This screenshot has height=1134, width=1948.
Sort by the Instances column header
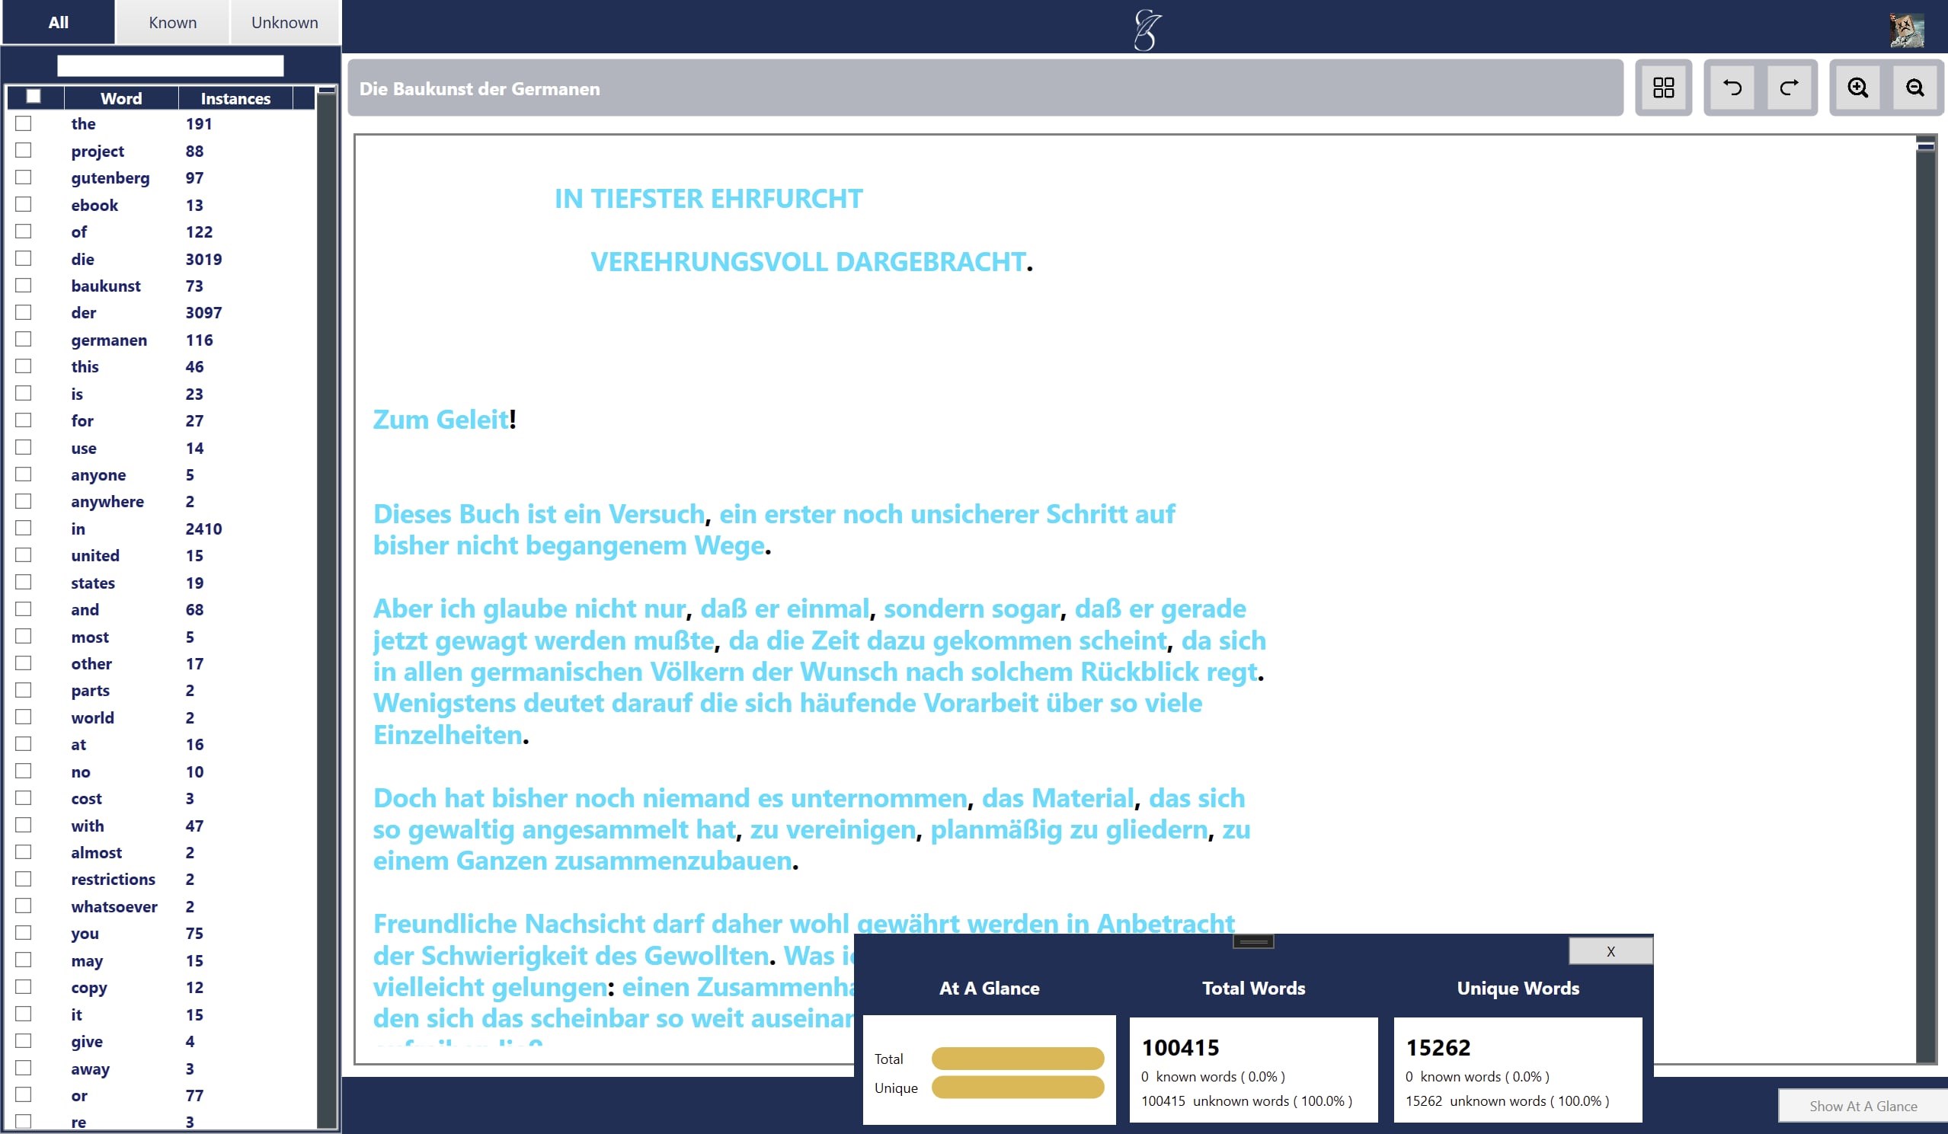(235, 98)
